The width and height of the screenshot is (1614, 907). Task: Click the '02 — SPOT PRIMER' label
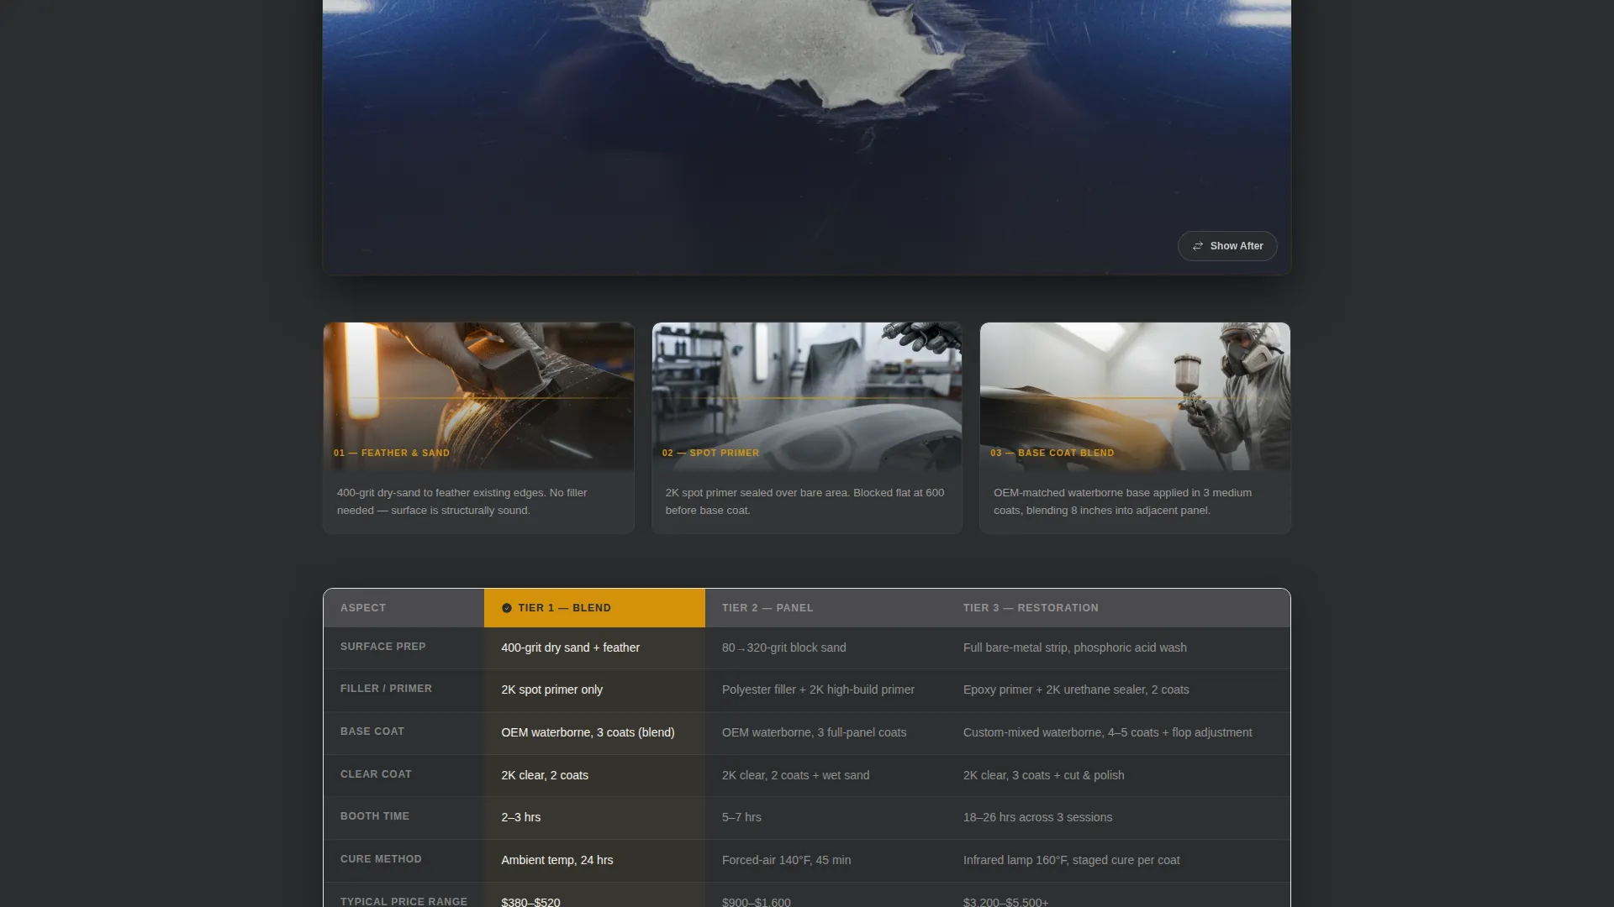point(710,453)
